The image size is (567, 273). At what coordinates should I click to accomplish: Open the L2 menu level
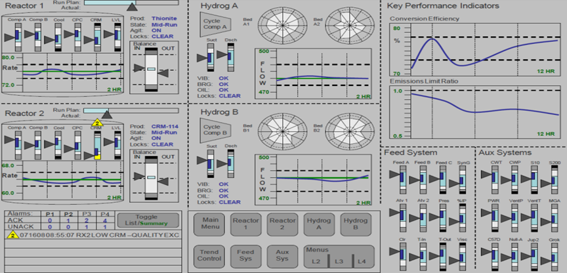pos(316,261)
